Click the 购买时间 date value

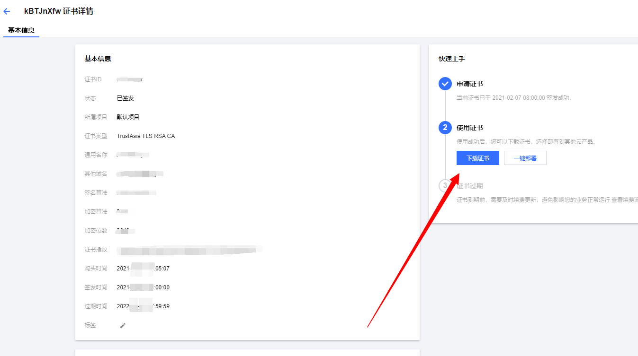143,269
